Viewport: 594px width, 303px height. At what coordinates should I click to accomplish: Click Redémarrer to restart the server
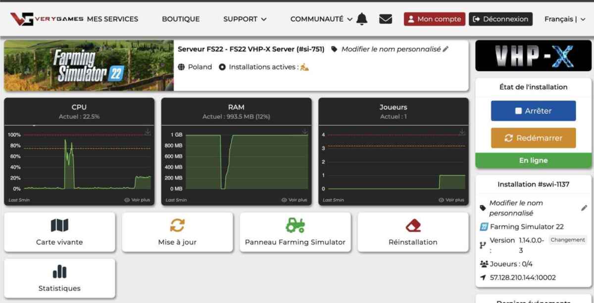(x=533, y=138)
